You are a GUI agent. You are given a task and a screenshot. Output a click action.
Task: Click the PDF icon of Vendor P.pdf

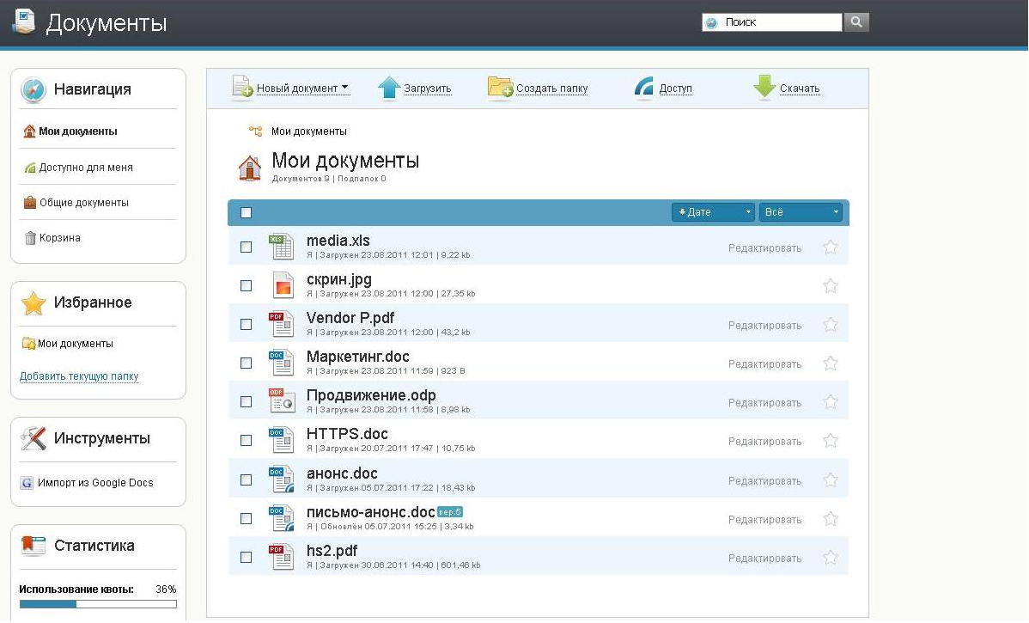tap(282, 324)
